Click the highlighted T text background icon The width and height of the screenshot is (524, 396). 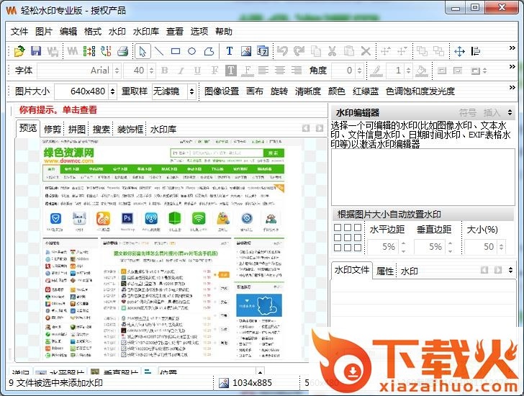[230, 71]
